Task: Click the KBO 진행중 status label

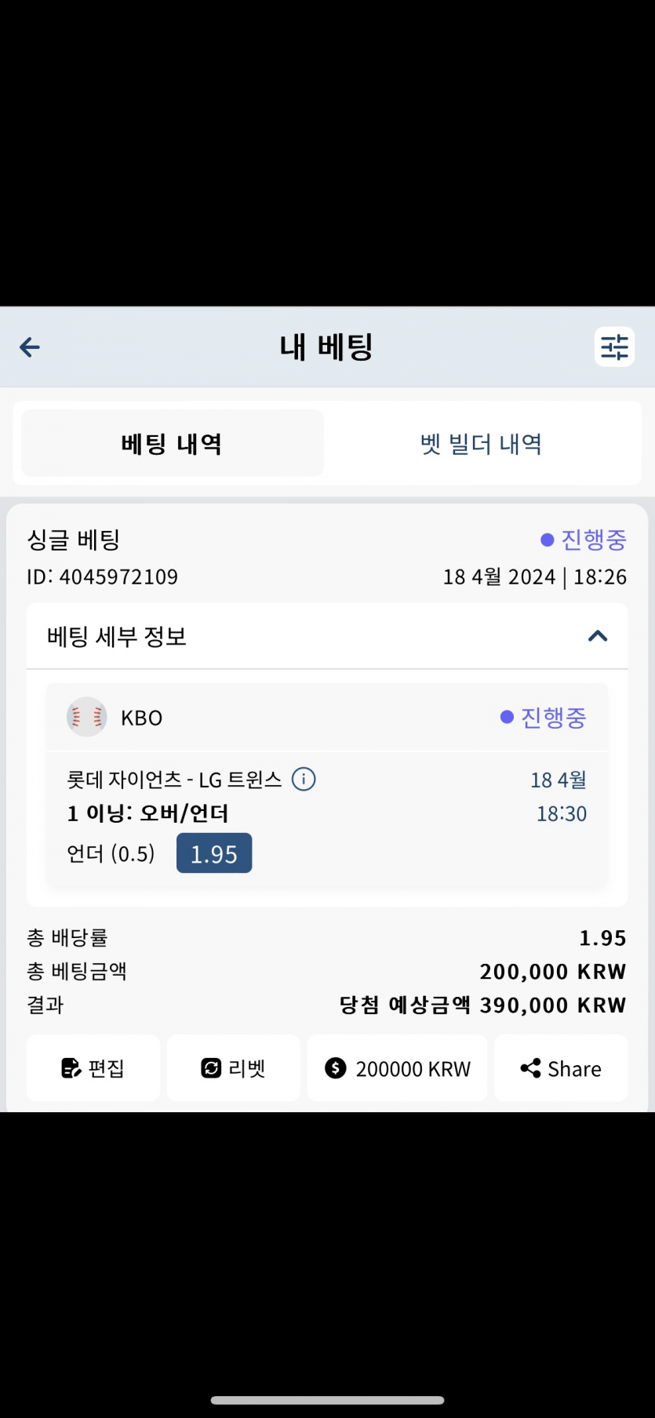Action: click(544, 717)
